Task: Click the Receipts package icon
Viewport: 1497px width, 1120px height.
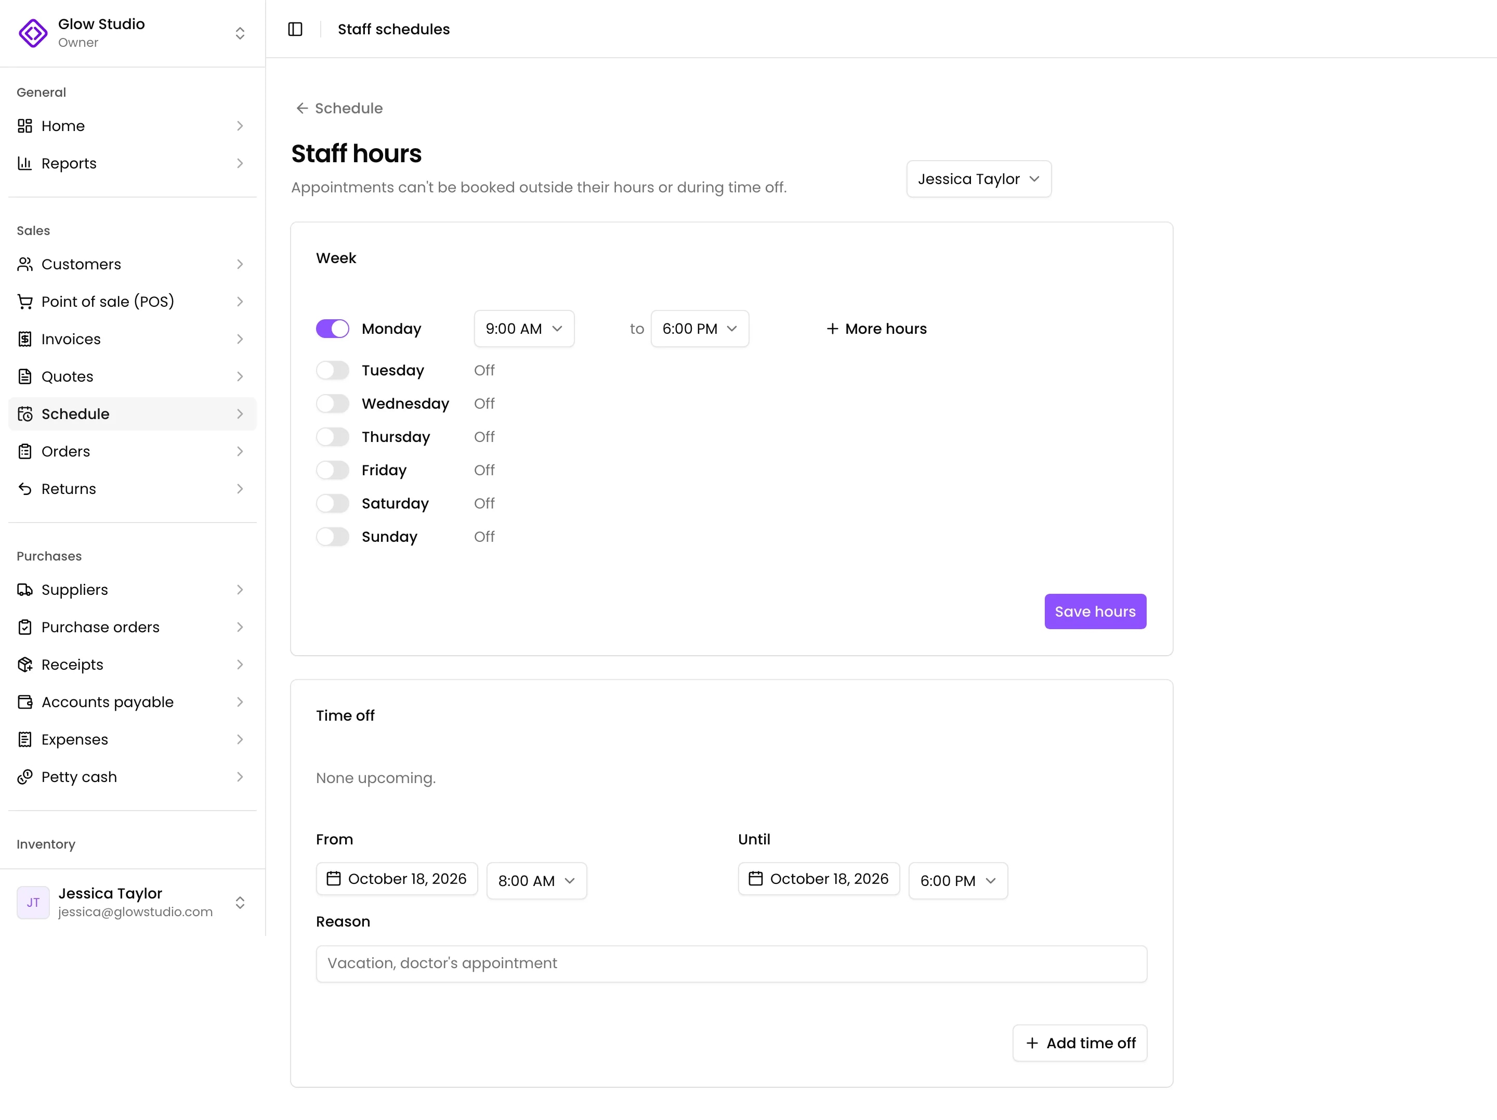Action: 25,665
